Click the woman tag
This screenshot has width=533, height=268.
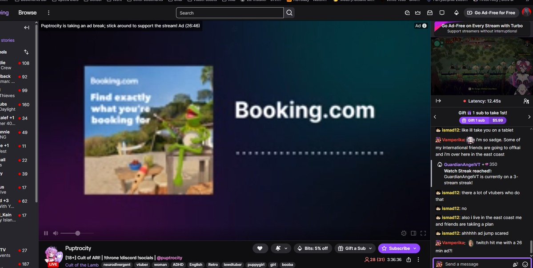(x=160, y=264)
